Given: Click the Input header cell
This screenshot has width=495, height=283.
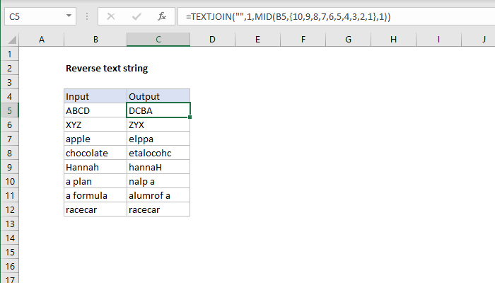Looking at the screenshot, I should coord(95,96).
